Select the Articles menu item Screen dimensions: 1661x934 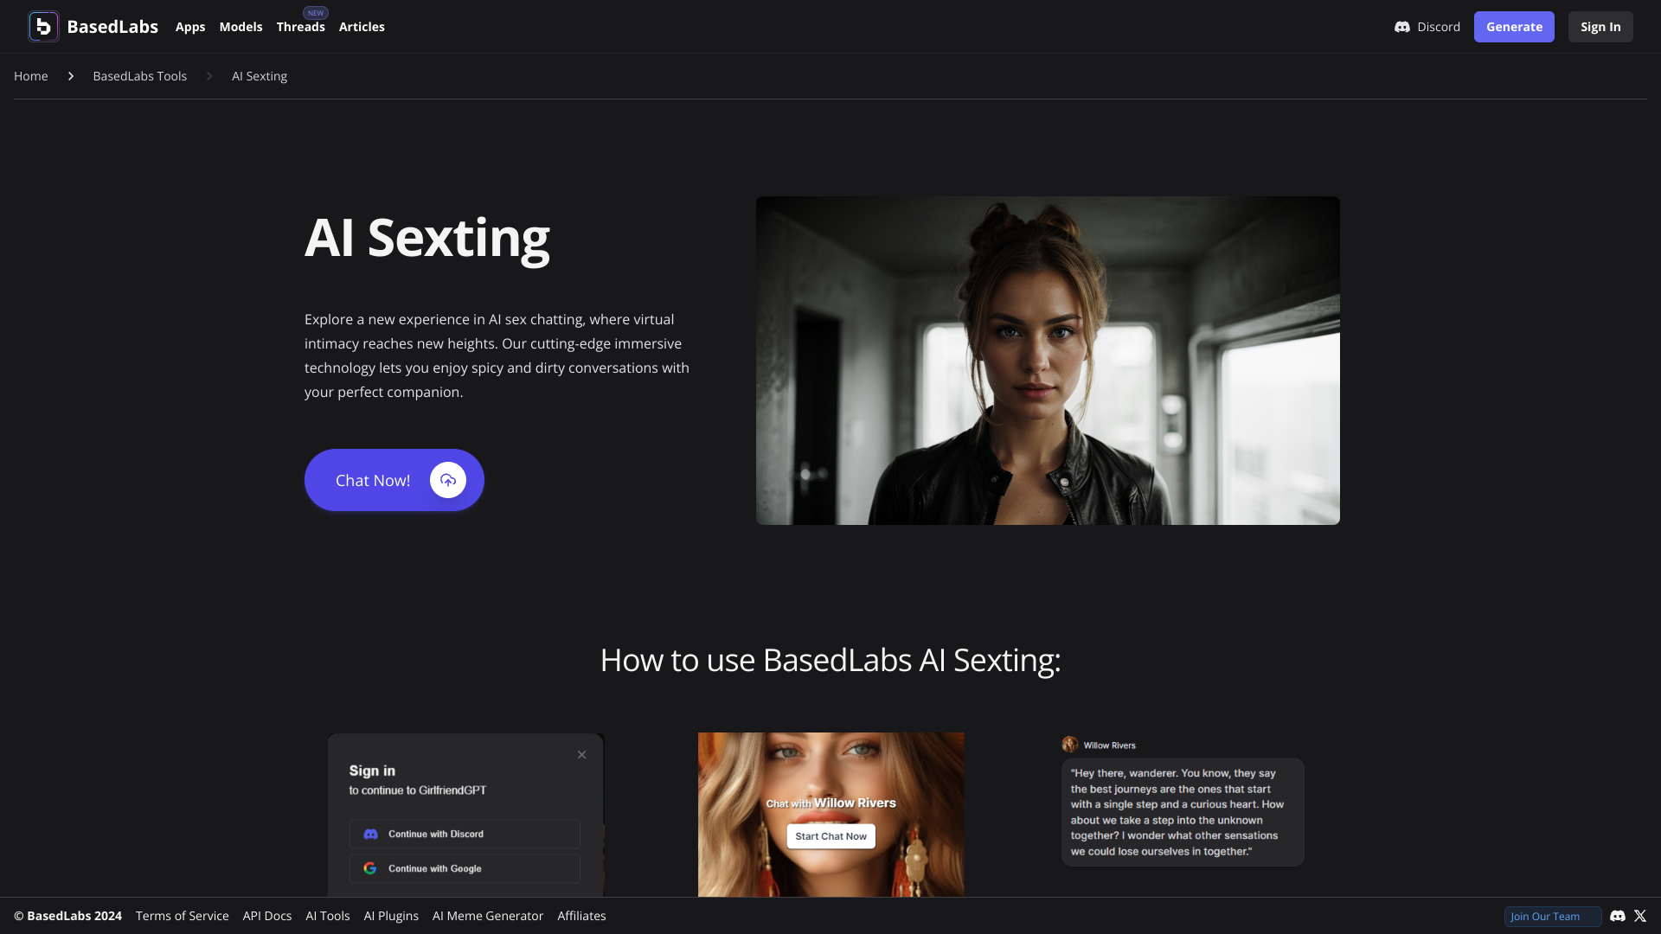362,26
